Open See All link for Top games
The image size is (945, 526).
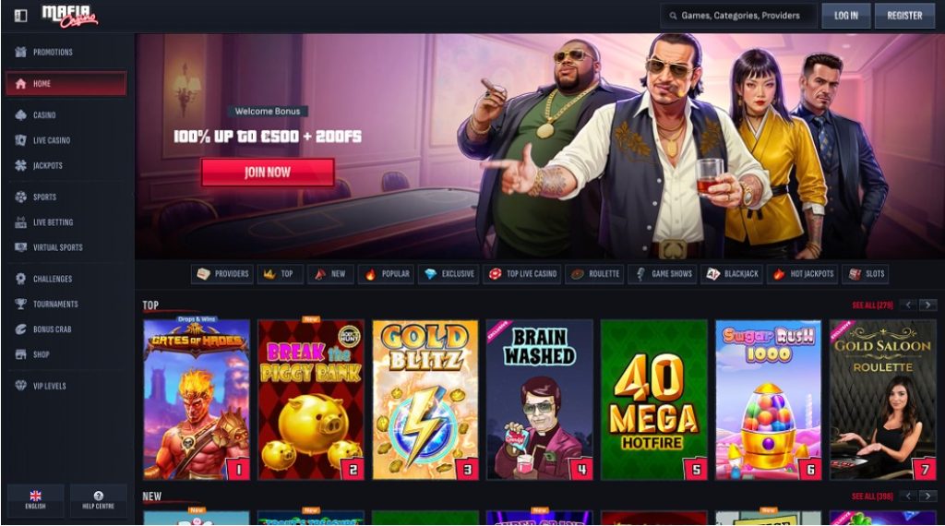(872, 305)
